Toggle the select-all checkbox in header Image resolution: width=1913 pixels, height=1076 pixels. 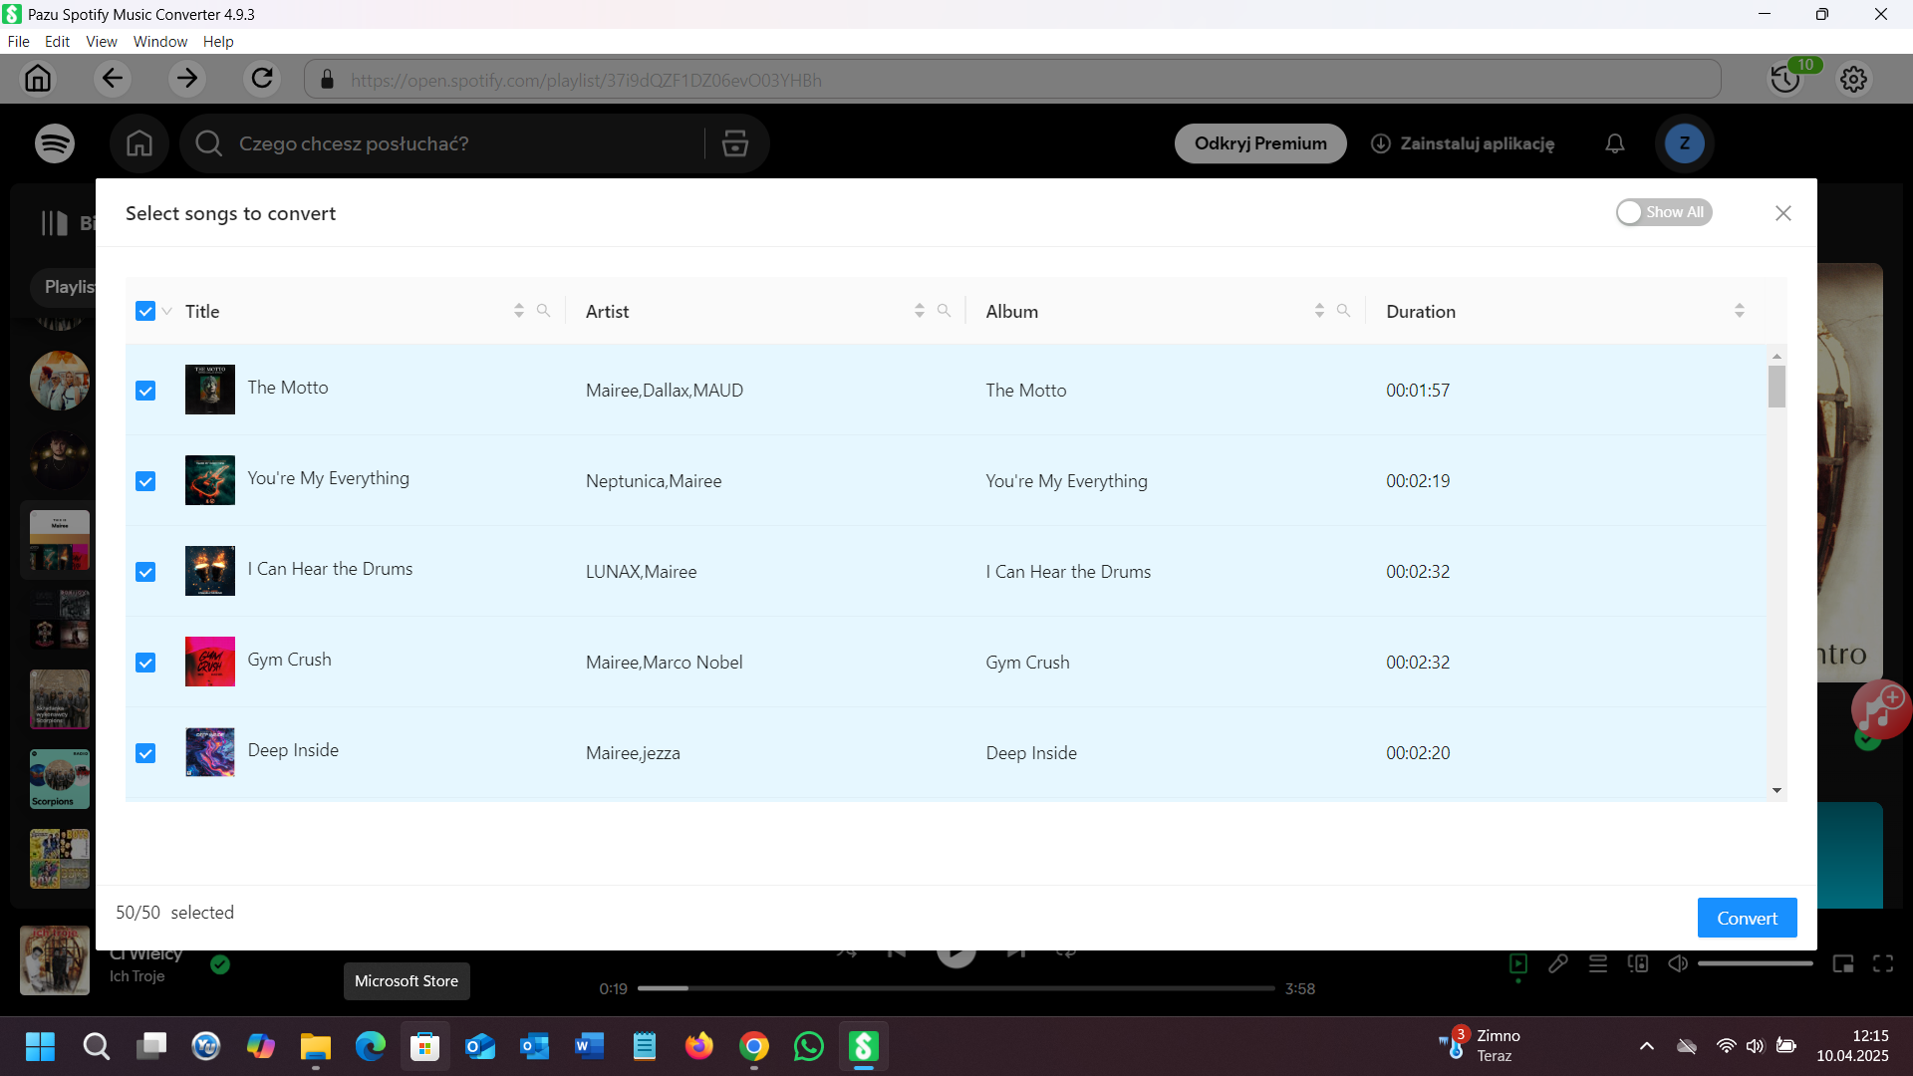(x=145, y=311)
